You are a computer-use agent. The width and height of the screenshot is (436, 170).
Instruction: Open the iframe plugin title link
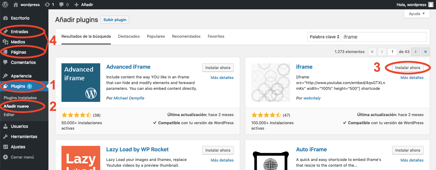(x=304, y=67)
